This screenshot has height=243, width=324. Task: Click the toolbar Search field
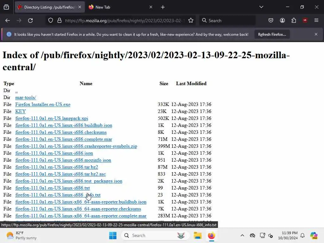227,21
